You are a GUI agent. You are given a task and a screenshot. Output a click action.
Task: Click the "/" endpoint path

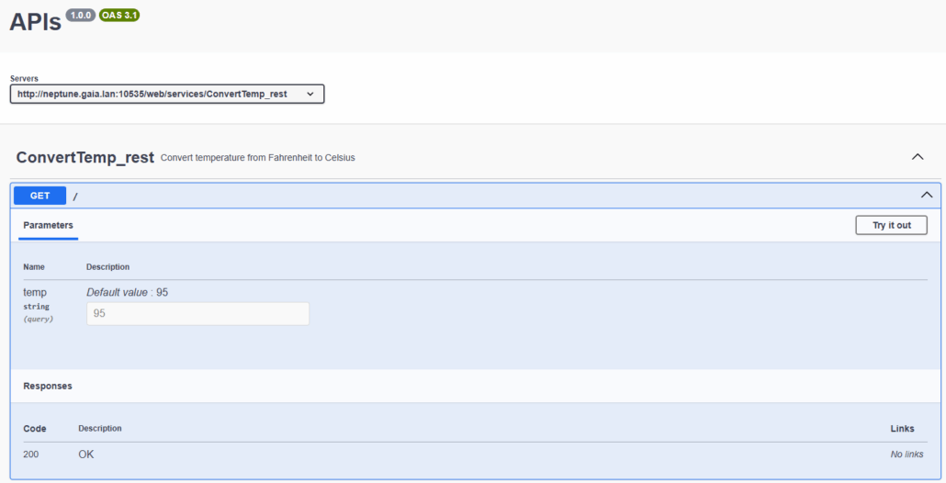pos(75,196)
